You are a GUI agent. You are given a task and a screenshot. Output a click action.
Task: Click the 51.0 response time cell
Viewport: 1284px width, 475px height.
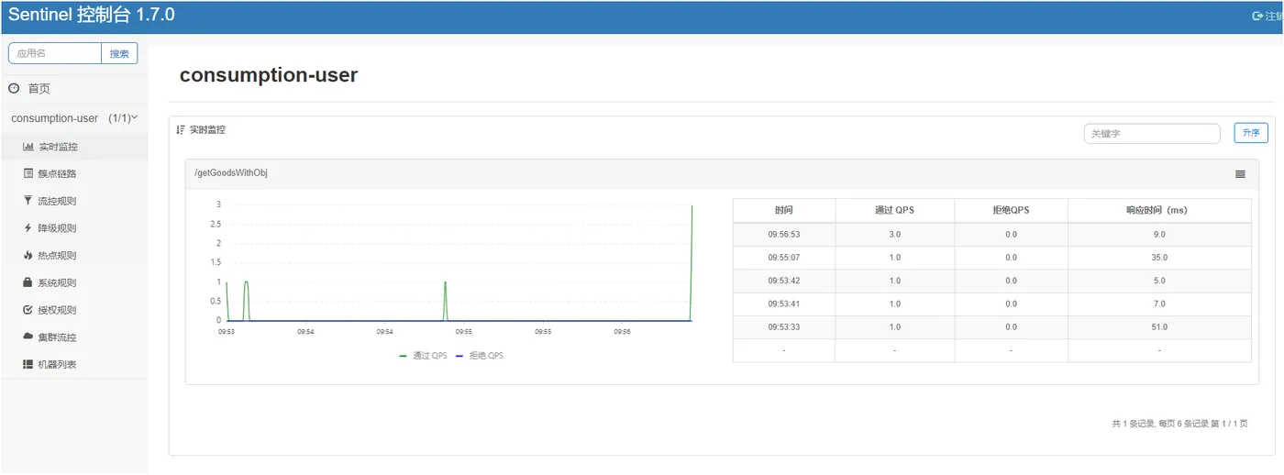tap(1159, 326)
